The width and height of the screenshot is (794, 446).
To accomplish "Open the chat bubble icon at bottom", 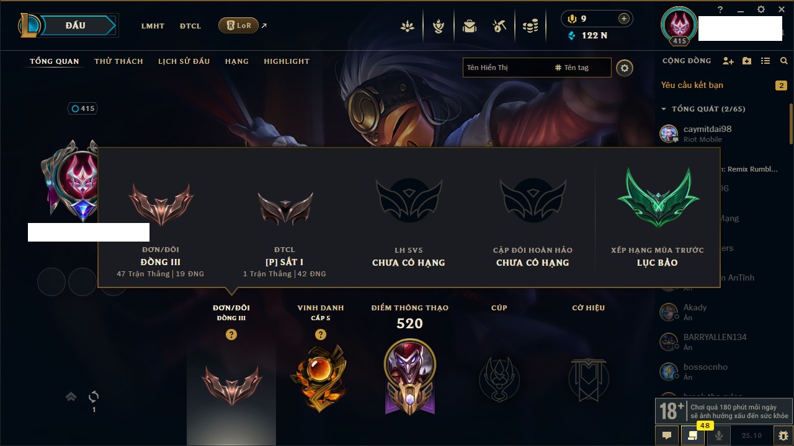I will (x=667, y=435).
